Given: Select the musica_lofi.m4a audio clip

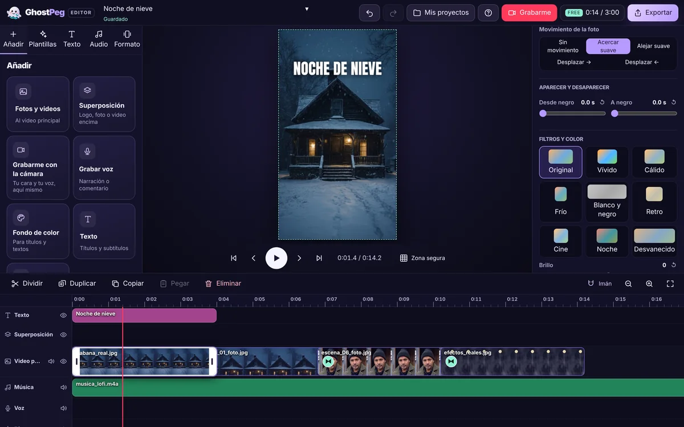Looking at the screenshot, I should tap(378, 387).
